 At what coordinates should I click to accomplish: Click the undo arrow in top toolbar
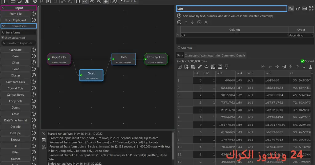tap(63, 2)
